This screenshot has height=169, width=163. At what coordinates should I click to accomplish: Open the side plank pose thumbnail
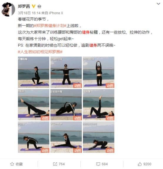point(66,105)
